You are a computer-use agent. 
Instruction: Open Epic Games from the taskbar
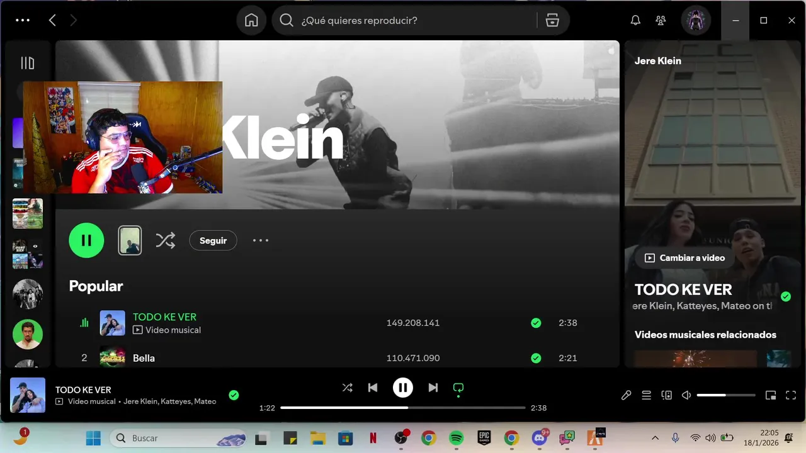(484, 438)
